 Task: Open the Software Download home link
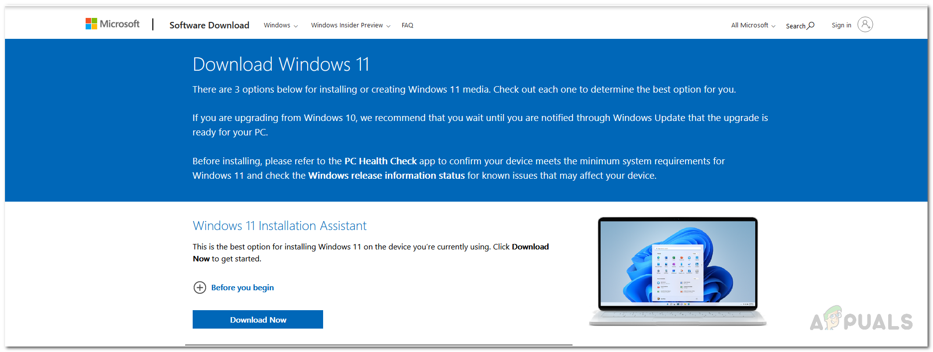tap(209, 25)
